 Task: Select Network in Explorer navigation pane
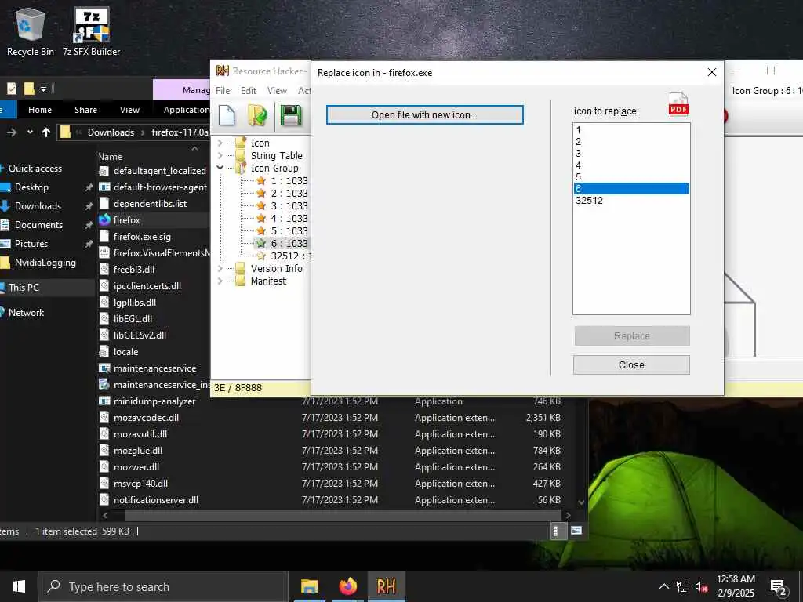coord(26,312)
